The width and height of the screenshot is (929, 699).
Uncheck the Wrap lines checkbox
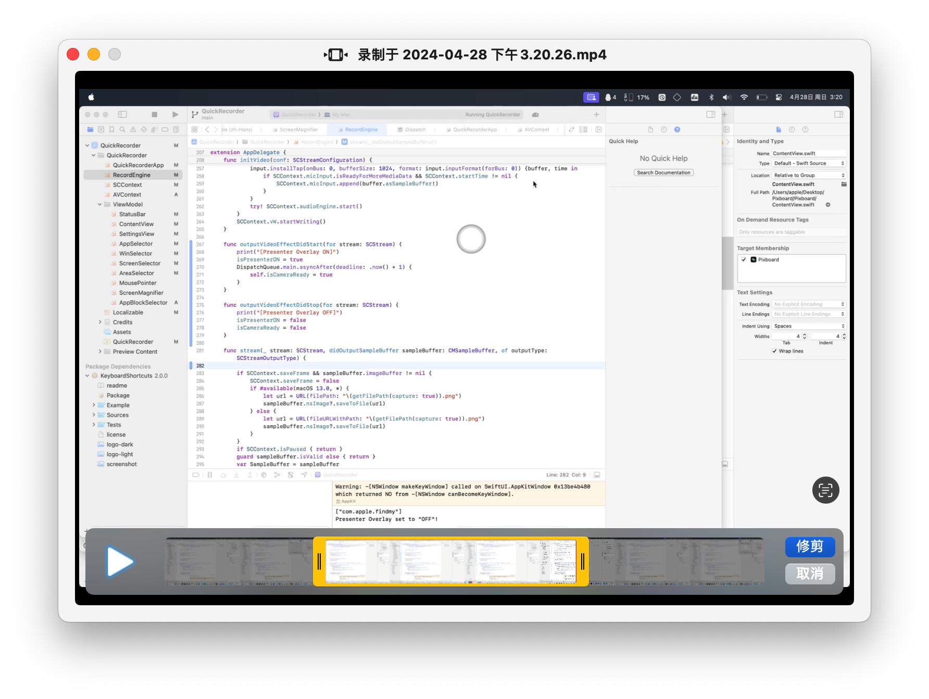(774, 351)
